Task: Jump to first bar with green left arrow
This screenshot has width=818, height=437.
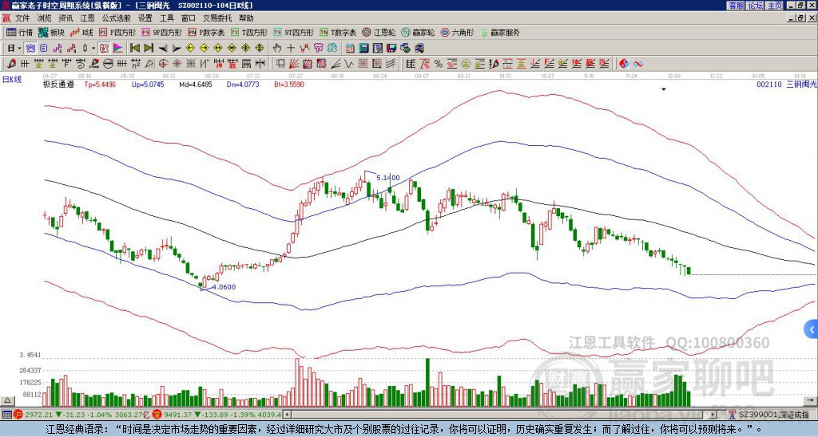Action: (134, 49)
